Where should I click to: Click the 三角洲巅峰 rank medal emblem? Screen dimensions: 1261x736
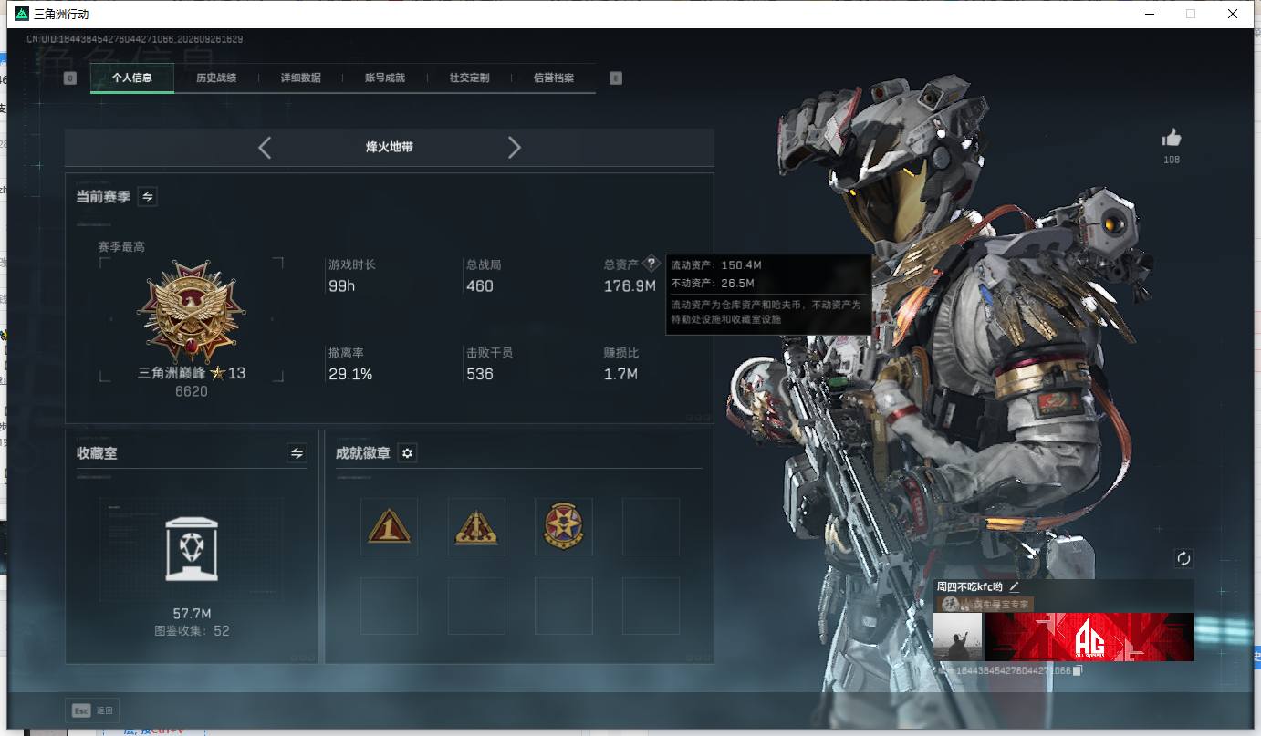click(192, 311)
